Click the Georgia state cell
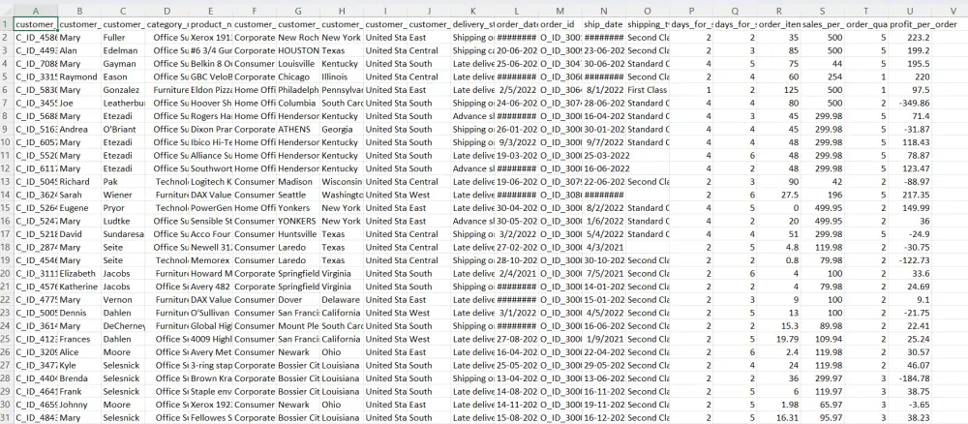The image size is (968, 424). pos(342,129)
